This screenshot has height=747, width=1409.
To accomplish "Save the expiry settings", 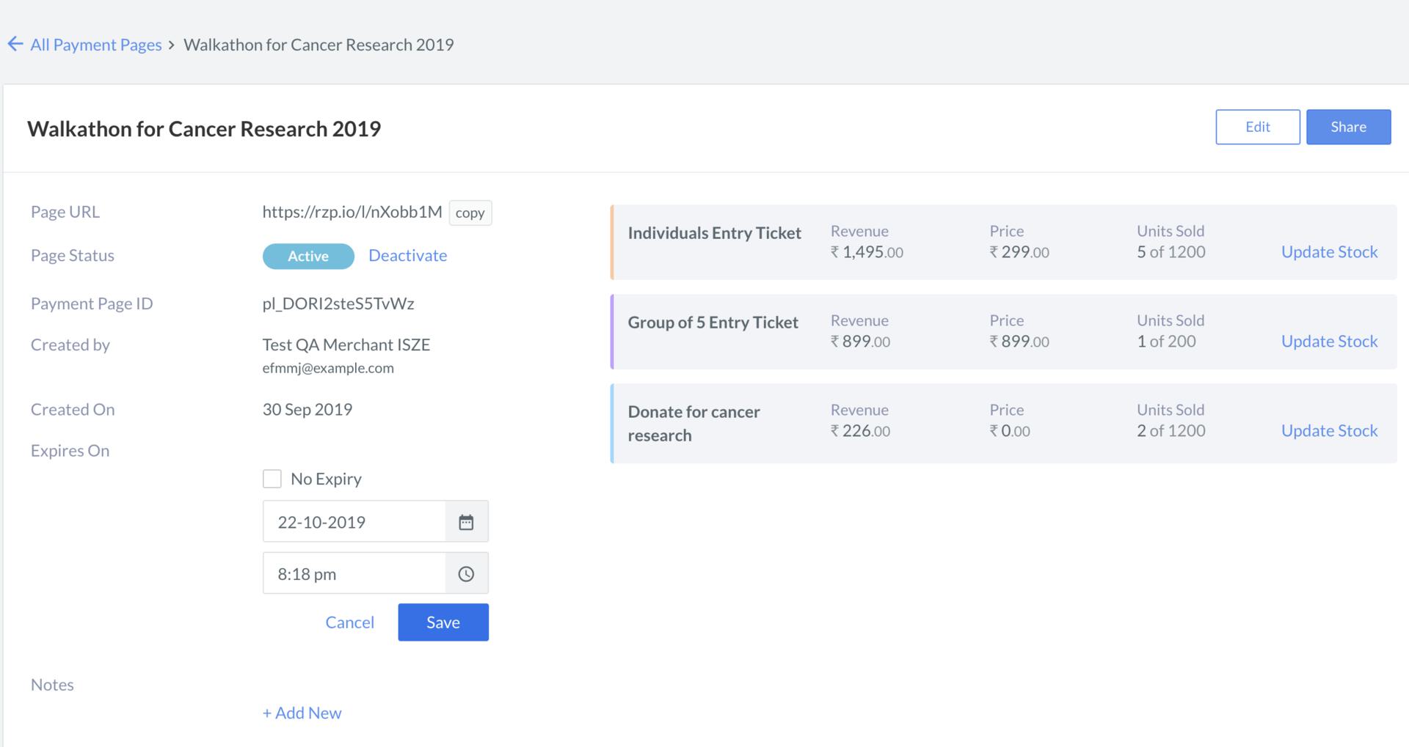I will point(443,622).
